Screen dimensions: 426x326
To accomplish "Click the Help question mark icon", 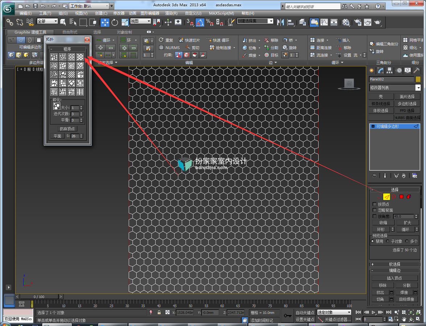I will pyautogui.click(x=377, y=6).
